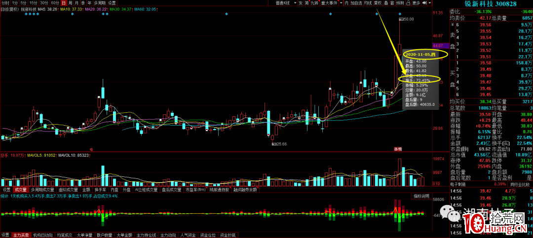The width and height of the screenshot is (533, 238).
Task: Select the 主力持仓线 bottom tab
Action: pos(146,235)
